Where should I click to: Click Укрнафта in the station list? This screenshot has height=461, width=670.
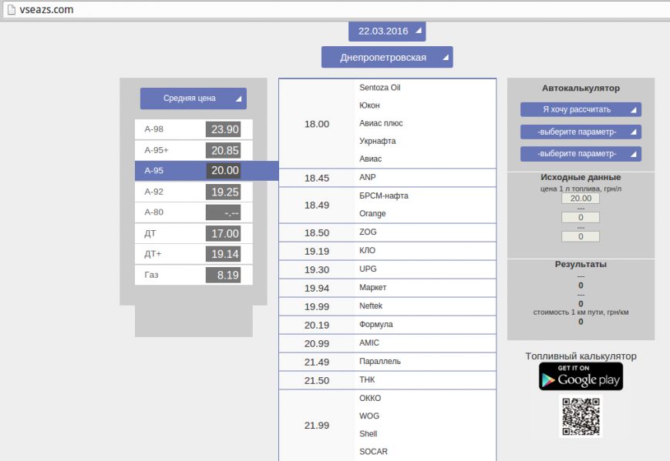tap(377, 141)
